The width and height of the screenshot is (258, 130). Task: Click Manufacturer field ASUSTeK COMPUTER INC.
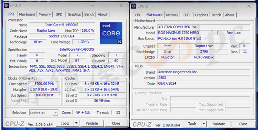pos(204,27)
